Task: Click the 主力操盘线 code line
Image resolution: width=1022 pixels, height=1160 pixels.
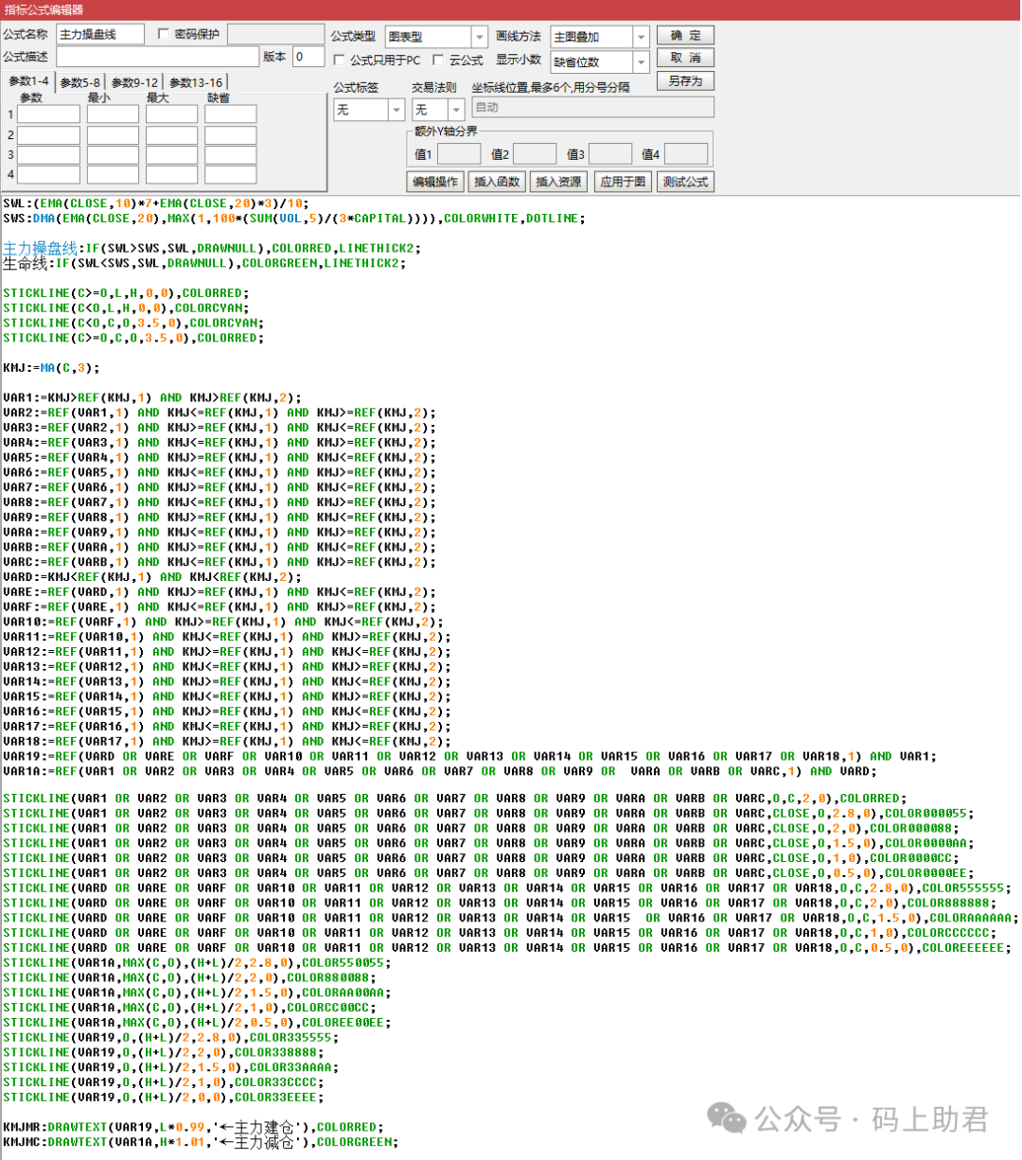Action: (211, 248)
